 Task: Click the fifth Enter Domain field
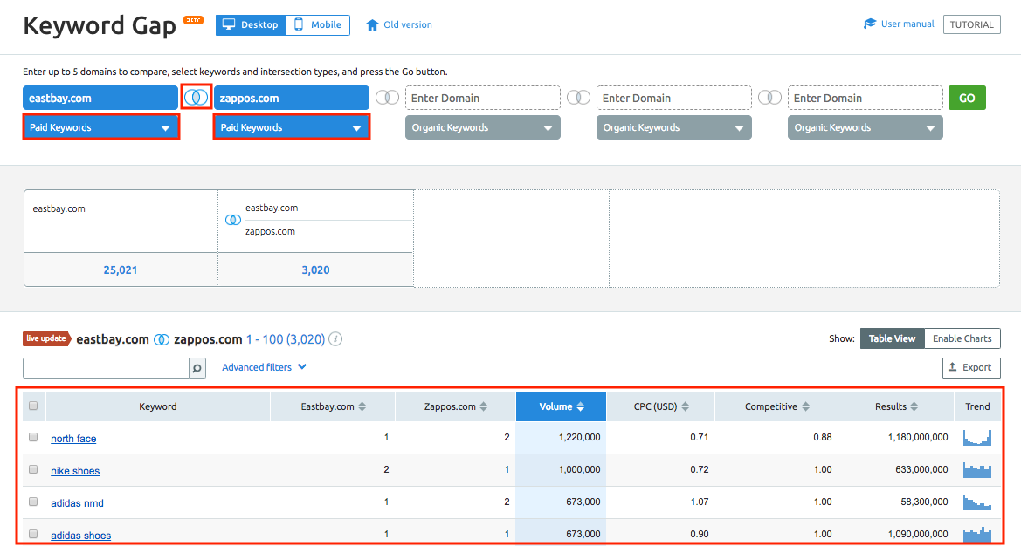pyautogui.click(x=865, y=98)
